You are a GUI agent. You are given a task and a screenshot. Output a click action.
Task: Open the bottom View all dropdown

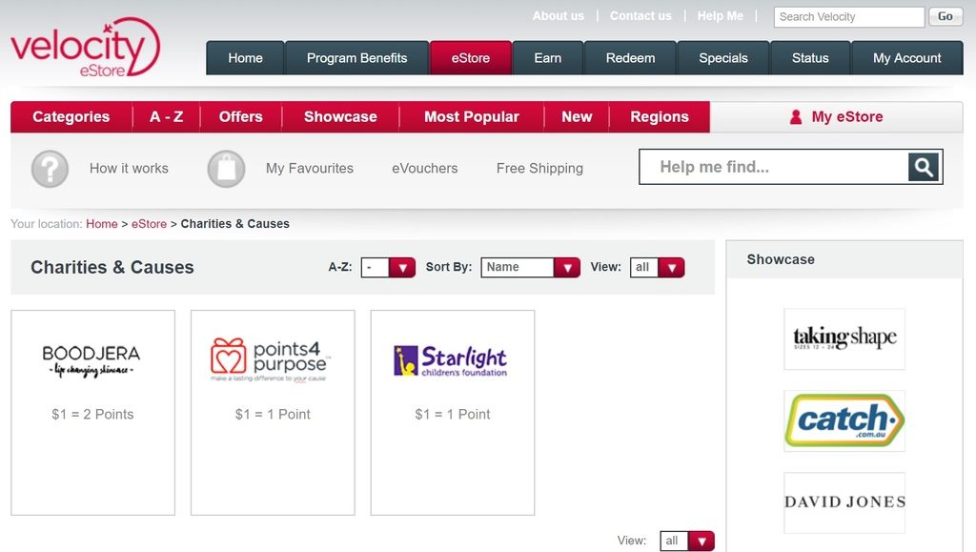[x=687, y=541]
